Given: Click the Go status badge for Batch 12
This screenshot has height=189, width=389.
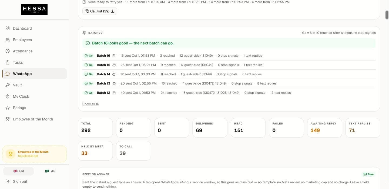Looking at the screenshot, I should (x=89, y=93).
